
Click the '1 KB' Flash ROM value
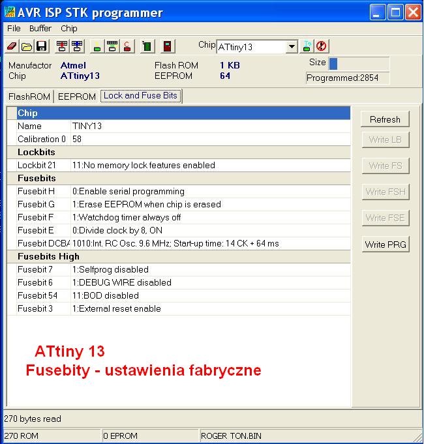pyautogui.click(x=230, y=65)
